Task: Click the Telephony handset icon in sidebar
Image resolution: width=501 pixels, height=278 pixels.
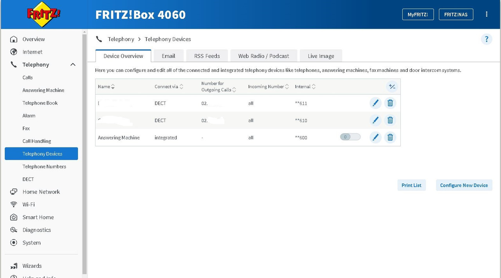Action: (x=14, y=65)
